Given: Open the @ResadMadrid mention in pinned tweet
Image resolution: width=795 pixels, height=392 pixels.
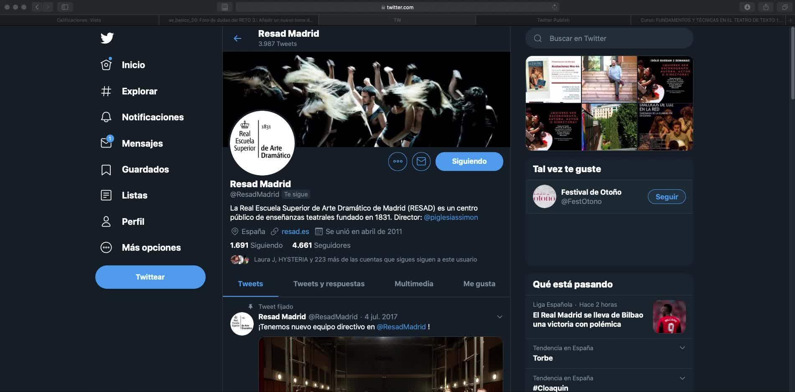Looking at the screenshot, I should pyautogui.click(x=401, y=327).
